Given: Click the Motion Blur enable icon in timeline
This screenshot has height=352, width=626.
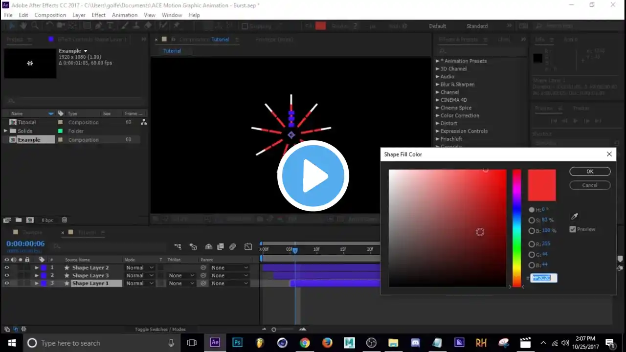Looking at the screenshot, I should click(x=233, y=247).
